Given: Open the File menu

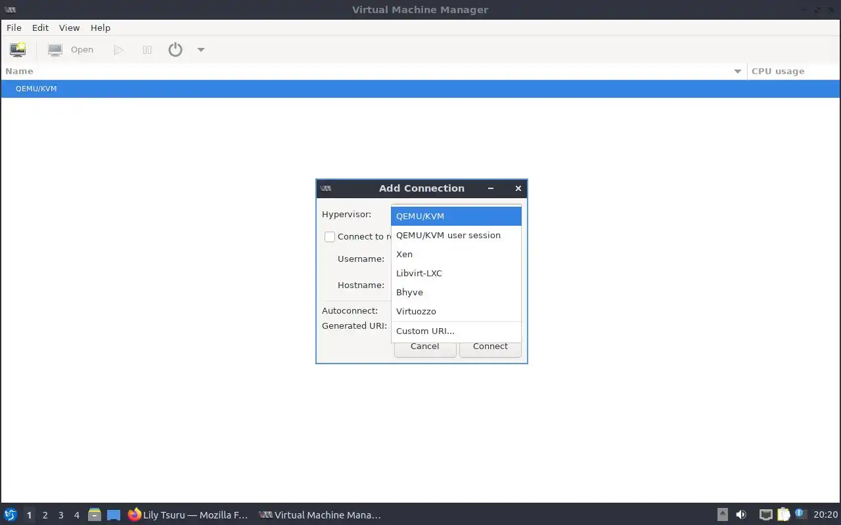Looking at the screenshot, I should pos(14,28).
